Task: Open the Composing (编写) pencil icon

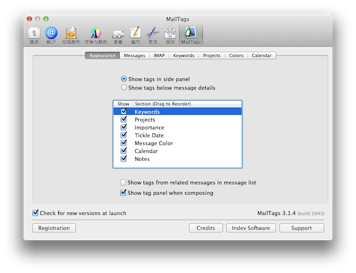Action: [x=135, y=36]
